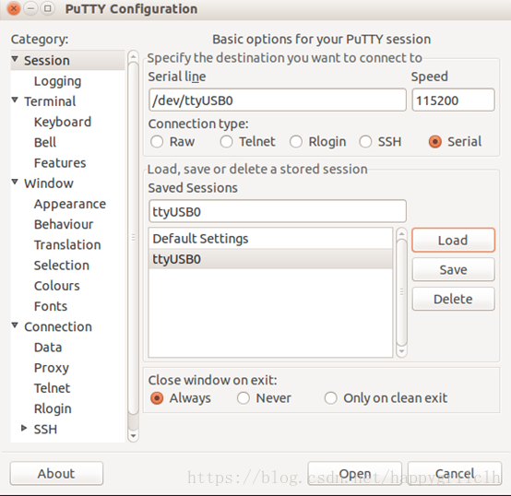Viewport: 511px width, 496px height.
Task: Close the PuTTY Configuration window
Action: [x=14, y=9]
